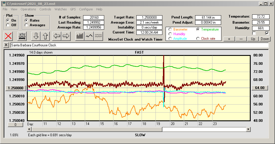
Task: Maximize the MicroSet window
Action: pyautogui.click(x=265, y=4)
